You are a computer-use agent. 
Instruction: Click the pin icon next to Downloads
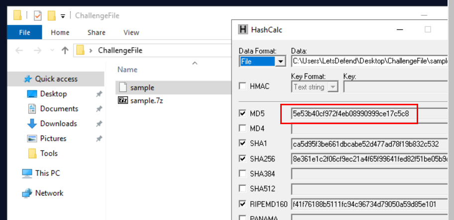click(99, 124)
